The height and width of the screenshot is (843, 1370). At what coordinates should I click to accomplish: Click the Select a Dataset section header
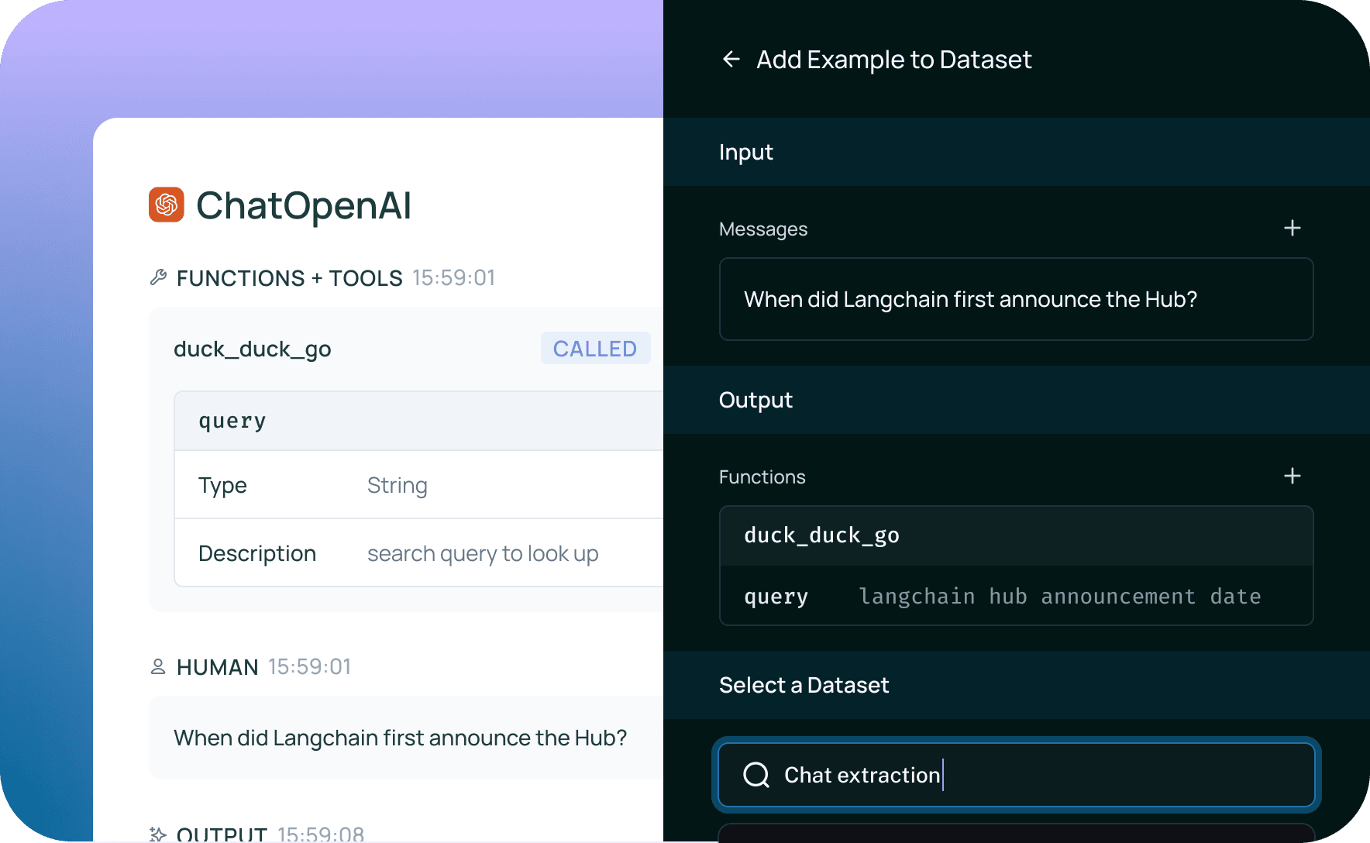point(1016,685)
